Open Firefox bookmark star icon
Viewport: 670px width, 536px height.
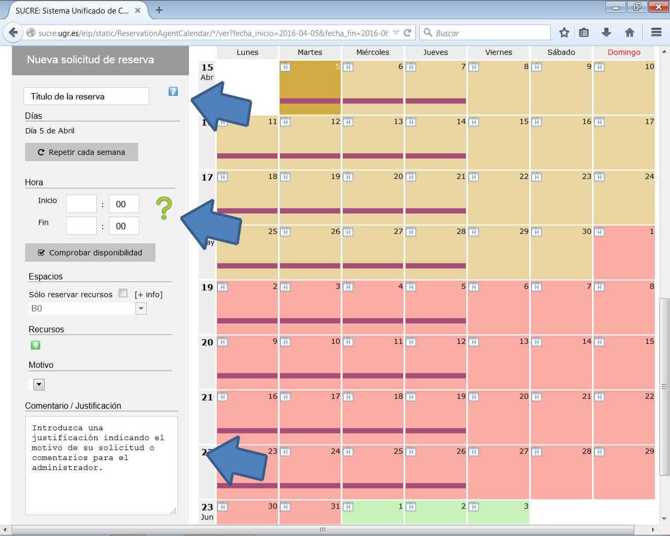pos(564,32)
